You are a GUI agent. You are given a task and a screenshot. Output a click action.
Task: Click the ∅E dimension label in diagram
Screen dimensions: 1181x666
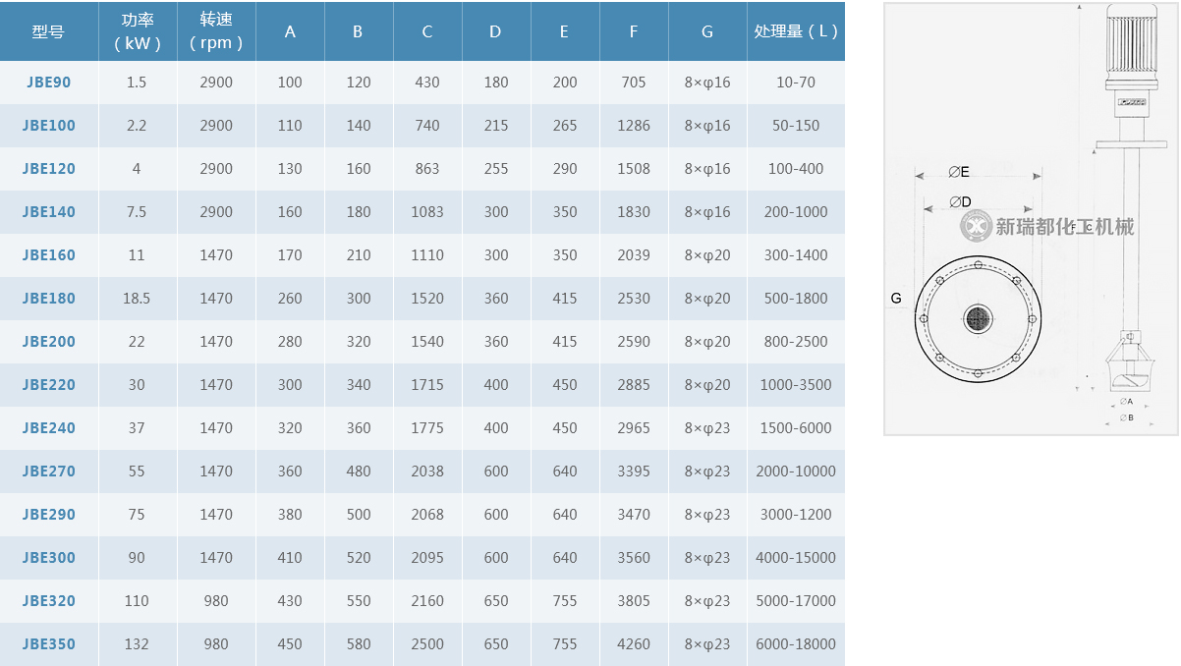[959, 172]
